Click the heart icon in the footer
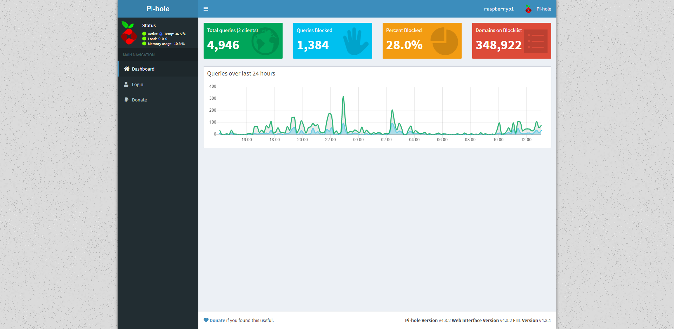The width and height of the screenshot is (674, 329). point(206,320)
